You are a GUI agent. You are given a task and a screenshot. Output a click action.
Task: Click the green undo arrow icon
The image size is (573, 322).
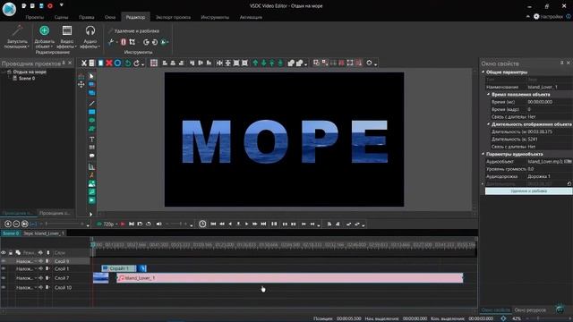[x=127, y=64]
